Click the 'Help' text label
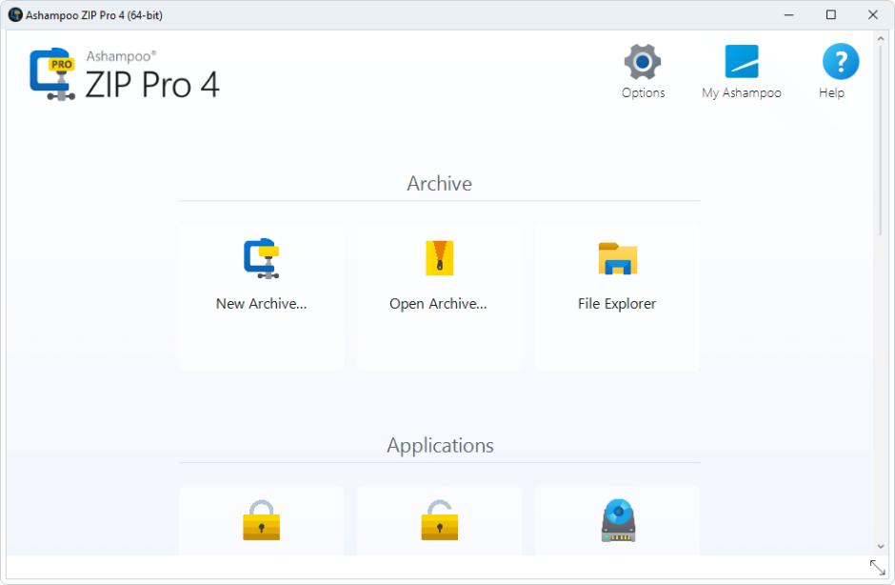This screenshot has width=895, height=585. tap(831, 92)
